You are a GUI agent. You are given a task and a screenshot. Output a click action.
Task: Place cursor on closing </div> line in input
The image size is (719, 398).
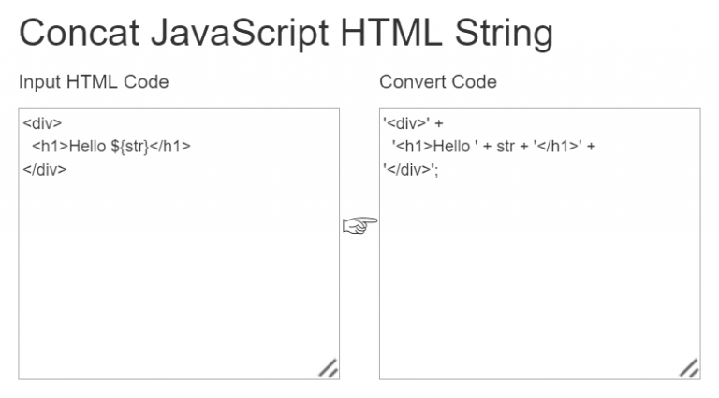coord(45,170)
